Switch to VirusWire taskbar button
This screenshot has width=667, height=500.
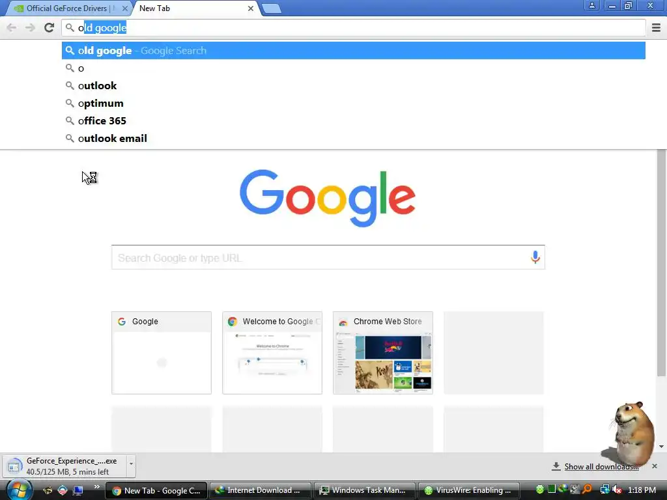469,490
